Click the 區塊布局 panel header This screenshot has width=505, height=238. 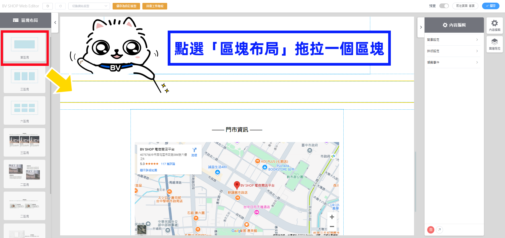(x=26, y=20)
